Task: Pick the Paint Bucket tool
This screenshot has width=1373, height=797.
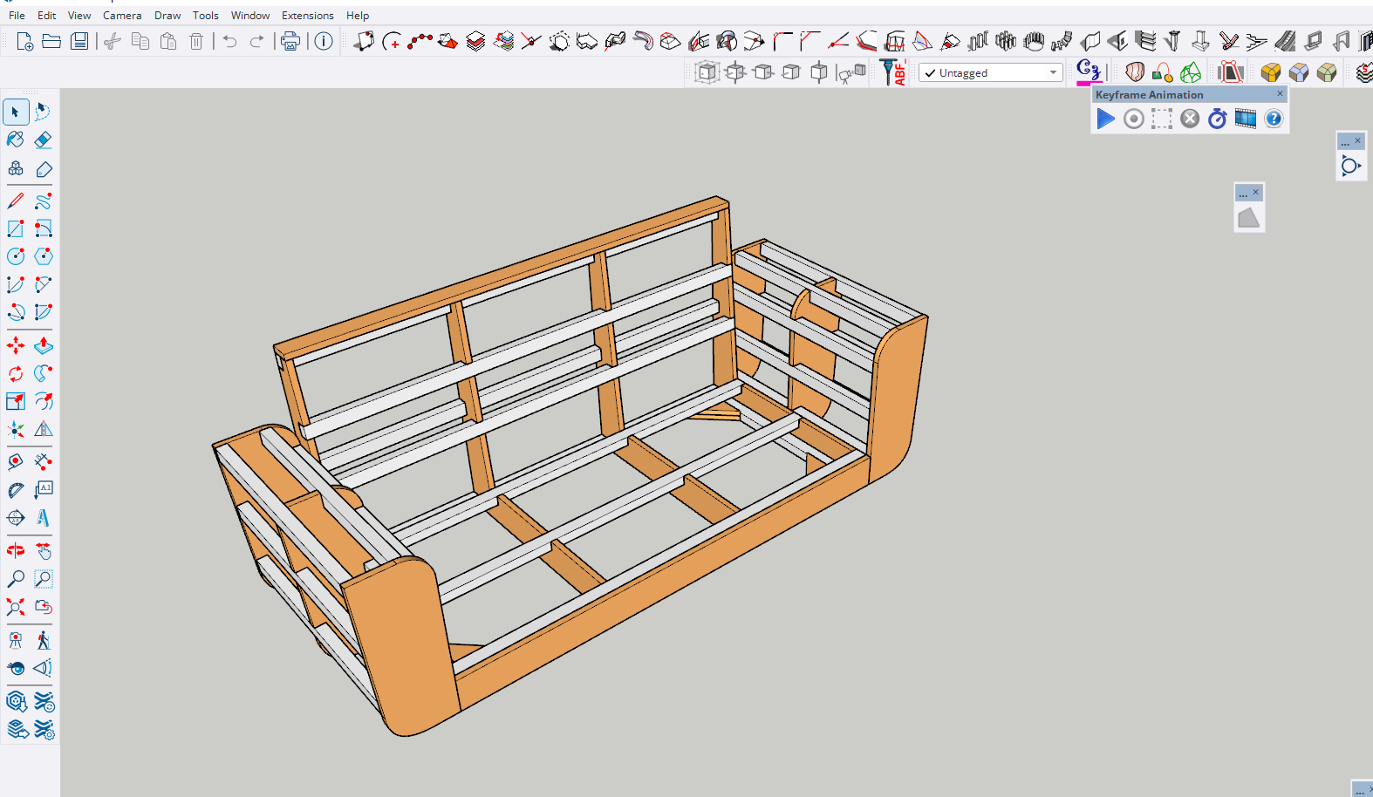Action: pos(16,140)
